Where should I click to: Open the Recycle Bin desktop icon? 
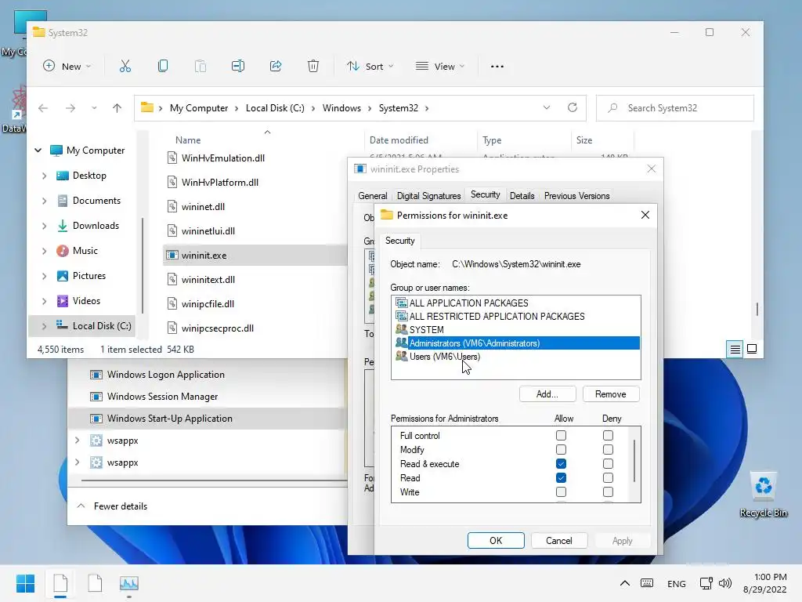pyautogui.click(x=763, y=494)
